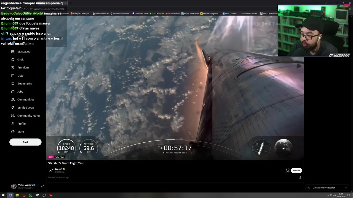Open File Explorer in the taskbar

17,195
